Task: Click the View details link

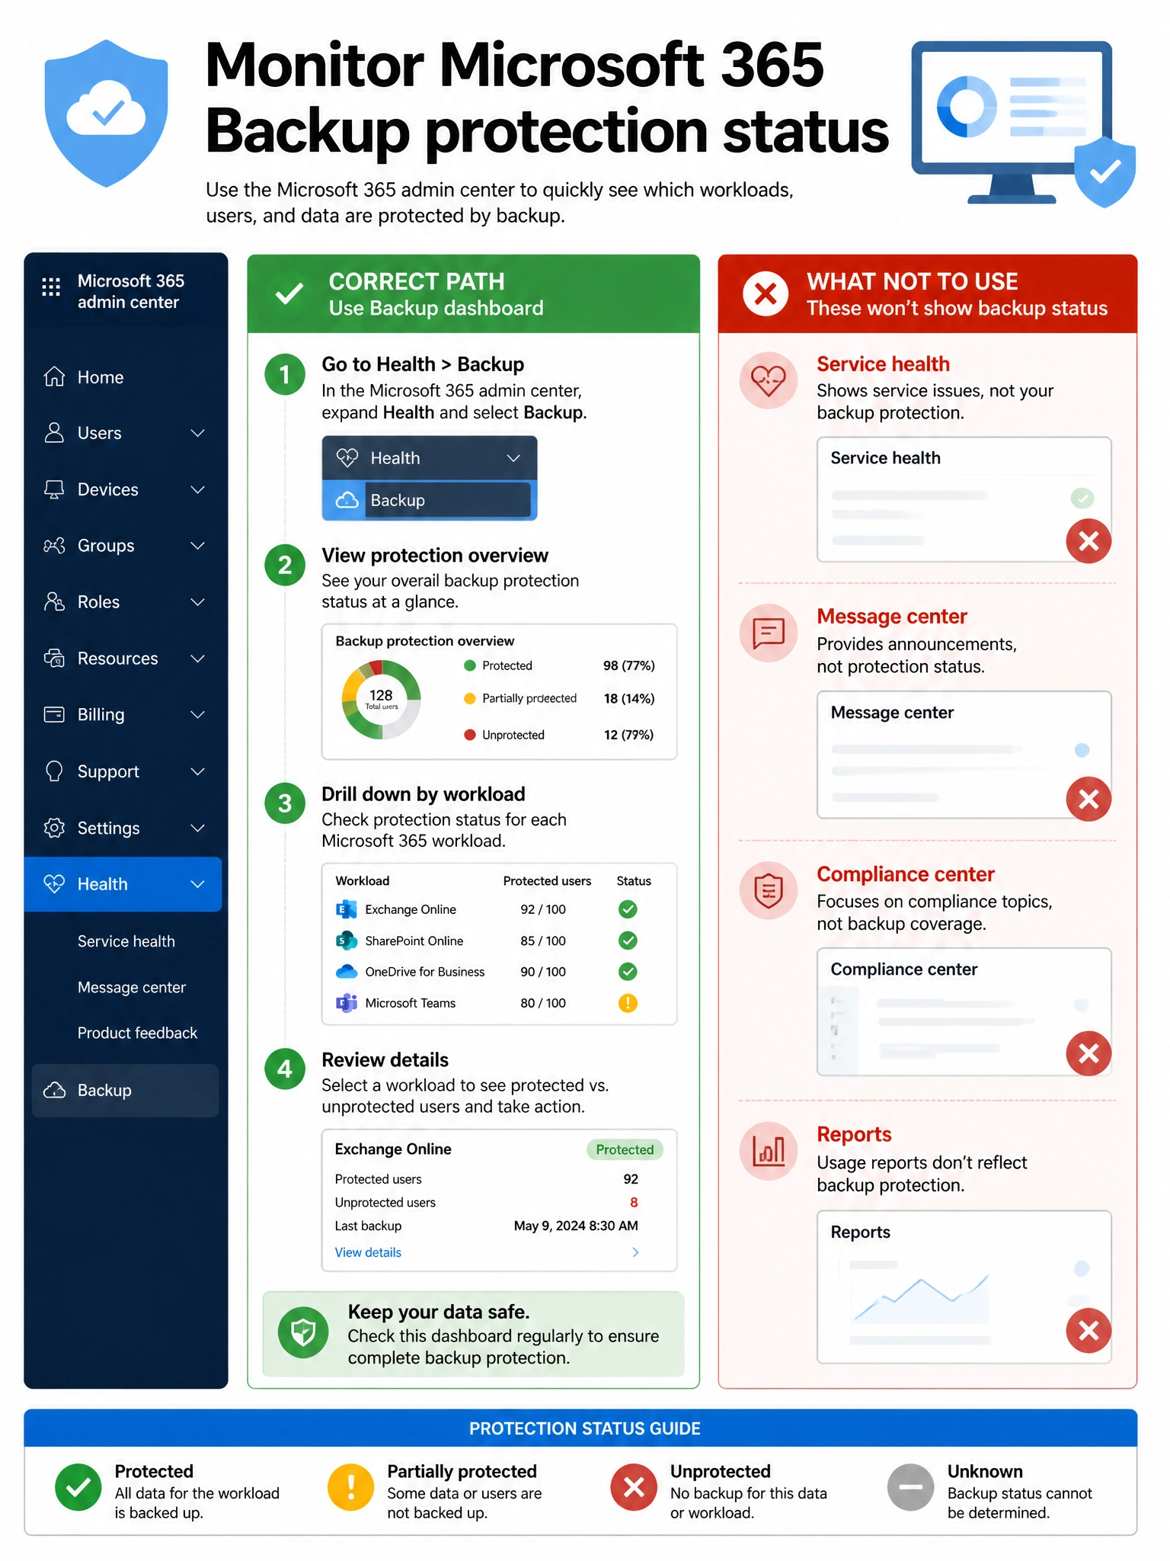Action: pos(368,1252)
